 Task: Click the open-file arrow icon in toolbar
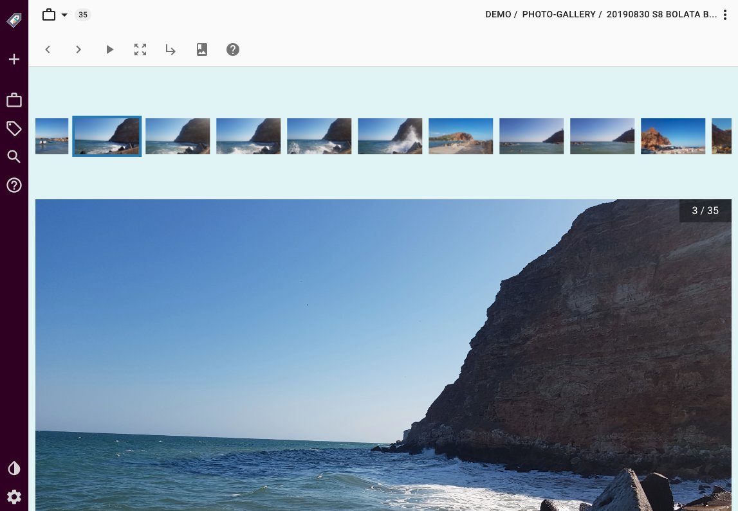[x=171, y=49]
